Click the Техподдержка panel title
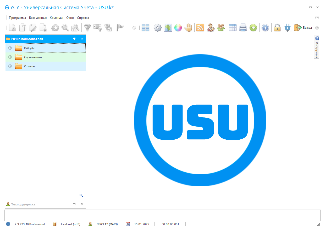Screen dimensions: 325x231 (x=23, y=204)
